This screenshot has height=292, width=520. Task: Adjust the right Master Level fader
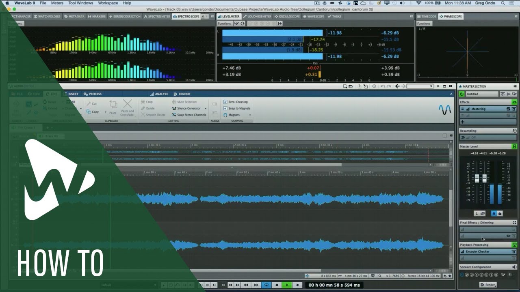tap(484, 178)
